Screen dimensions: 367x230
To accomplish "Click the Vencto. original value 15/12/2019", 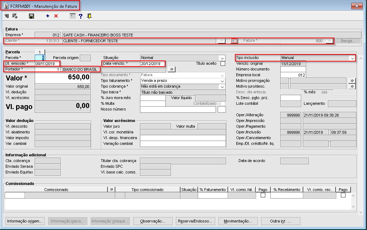I will (x=293, y=64).
